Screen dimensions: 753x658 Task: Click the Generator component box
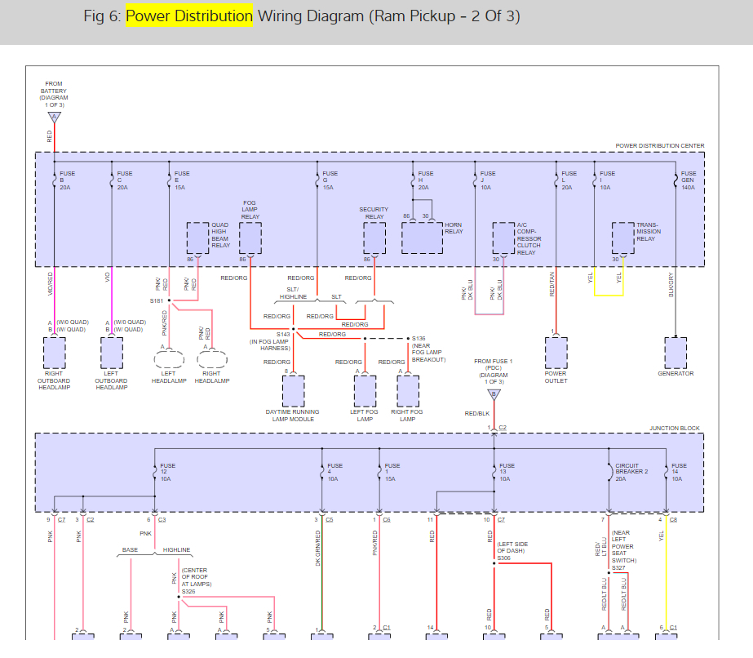(x=675, y=353)
